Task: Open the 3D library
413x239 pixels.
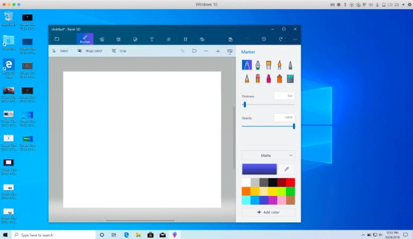Action: coord(202,39)
